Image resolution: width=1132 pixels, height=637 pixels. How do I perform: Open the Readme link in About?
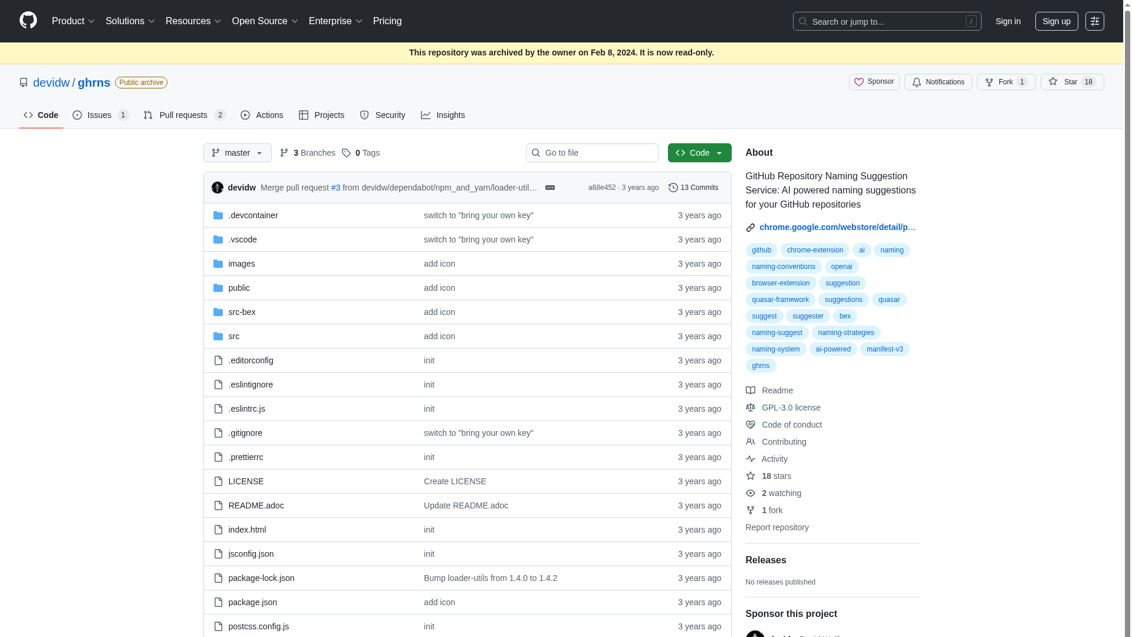coord(769,390)
